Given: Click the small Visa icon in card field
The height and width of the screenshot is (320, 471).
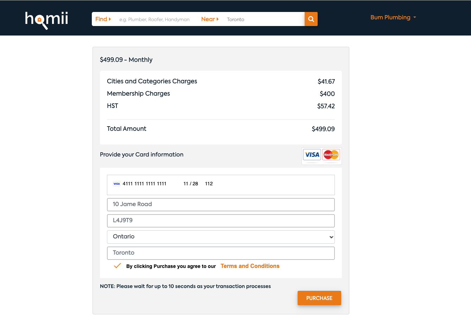Looking at the screenshot, I should 116,184.
